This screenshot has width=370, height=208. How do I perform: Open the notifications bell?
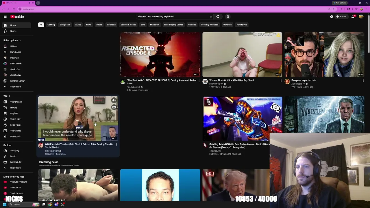pyautogui.click(x=353, y=17)
